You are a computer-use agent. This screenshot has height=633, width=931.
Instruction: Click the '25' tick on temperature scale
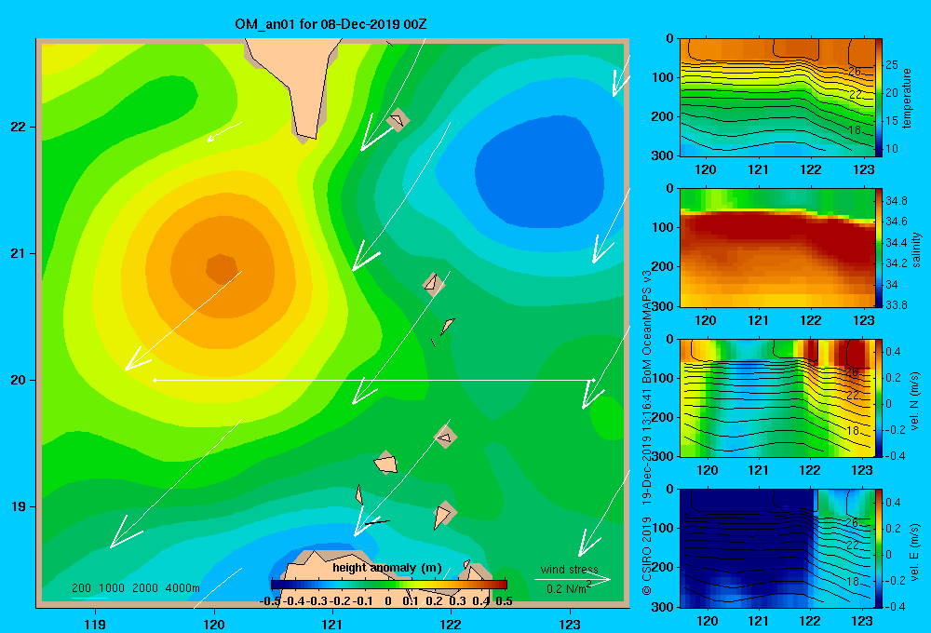tap(892, 65)
